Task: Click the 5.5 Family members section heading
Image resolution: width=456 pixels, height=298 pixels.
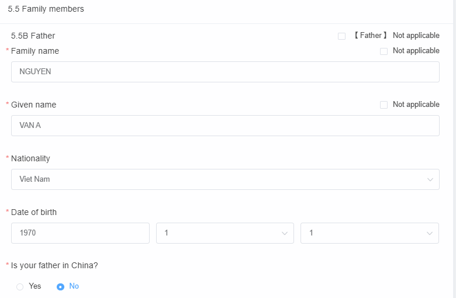Action: 46,9
